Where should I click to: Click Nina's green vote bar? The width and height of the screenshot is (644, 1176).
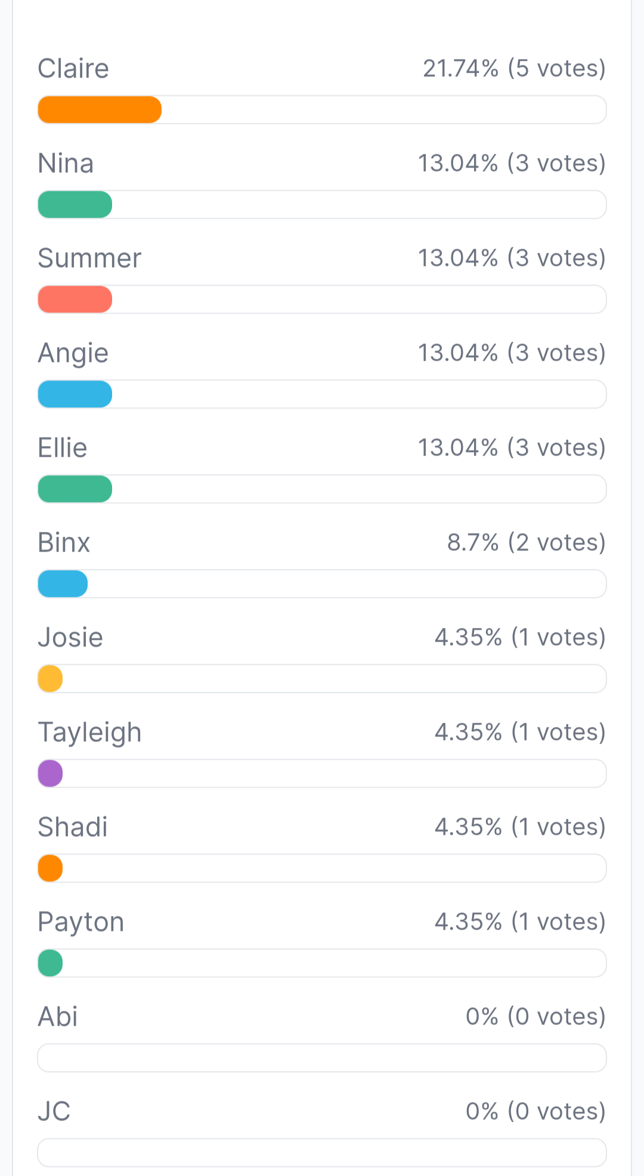point(75,205)
